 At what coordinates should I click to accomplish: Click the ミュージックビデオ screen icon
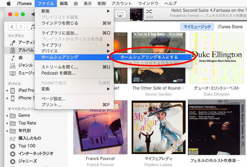pyautogui.click(x=13, y=73)
